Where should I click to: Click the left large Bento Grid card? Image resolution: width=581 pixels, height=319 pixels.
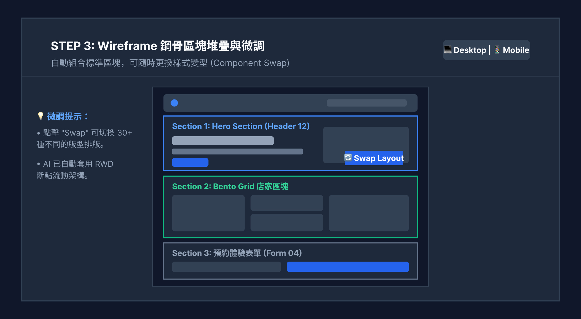(208, 213)
